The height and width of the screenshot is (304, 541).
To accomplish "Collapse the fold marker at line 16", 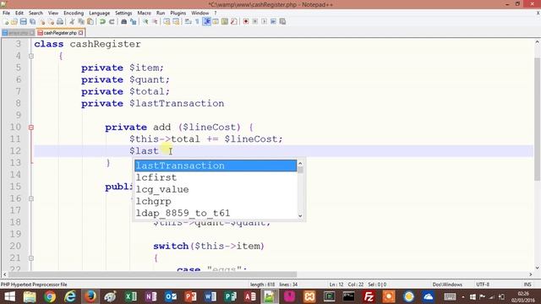I will 31,199.
